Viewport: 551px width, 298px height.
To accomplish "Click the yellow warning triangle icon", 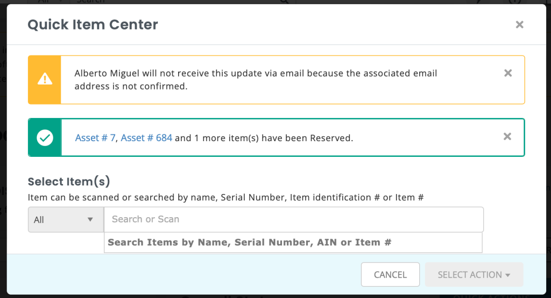I will click(x=45, y=79).
